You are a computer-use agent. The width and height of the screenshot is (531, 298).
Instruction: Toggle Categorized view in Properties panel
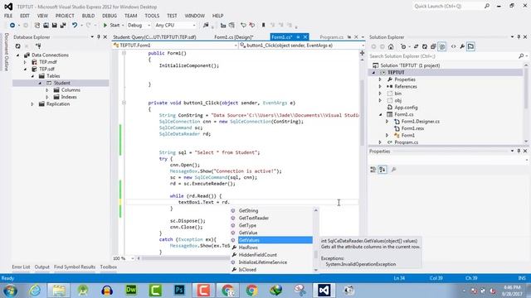pyautogui.click(x=373, y=170)
